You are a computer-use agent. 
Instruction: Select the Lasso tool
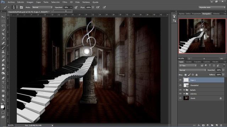click(3, 25)
